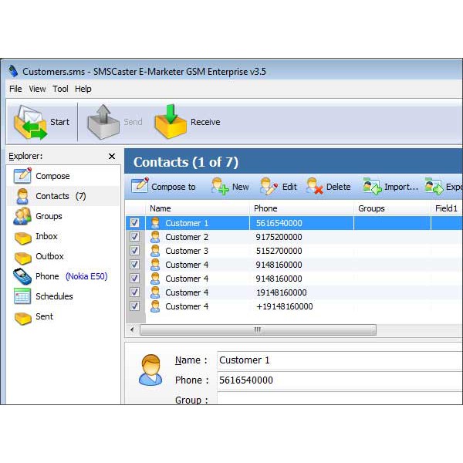Open the File menu

tap(15, 89)
